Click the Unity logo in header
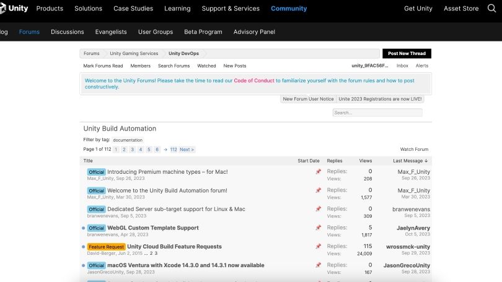Screen dimensions: 502x282 tap(14, 9)
